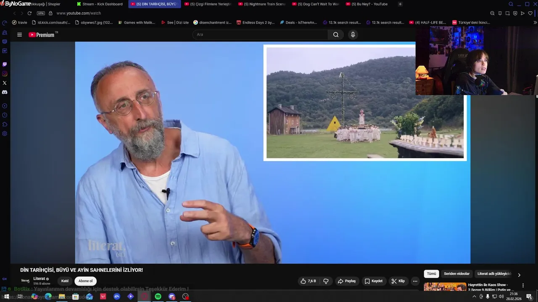Open the Endless Days 2 bookmark
The width and height of the screenshot is (538, 302).
(x=256, y=23)
